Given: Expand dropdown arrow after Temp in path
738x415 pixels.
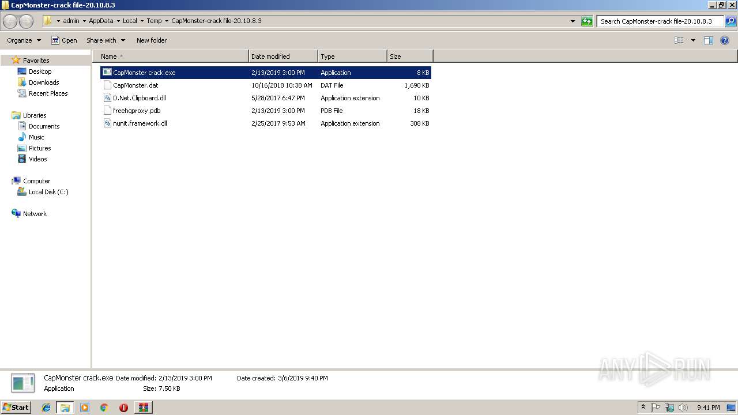Looking at the screenshot, I should [x=167, y=21].
